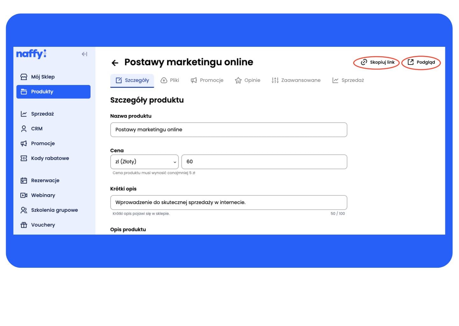Screen dimensions: 459x326
Task: Click the megaphone icon beside sidebar Promocje
Action: tap(24, 143)
